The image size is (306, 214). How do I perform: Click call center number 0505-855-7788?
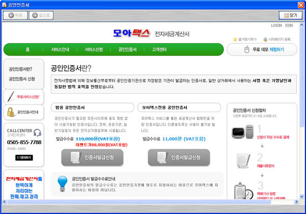24,142
